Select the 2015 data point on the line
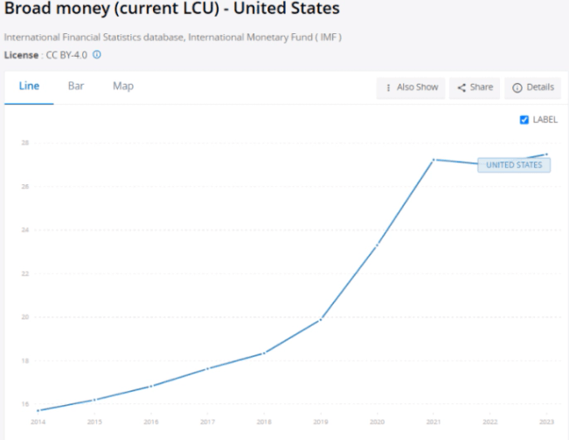 click(94, 400)
